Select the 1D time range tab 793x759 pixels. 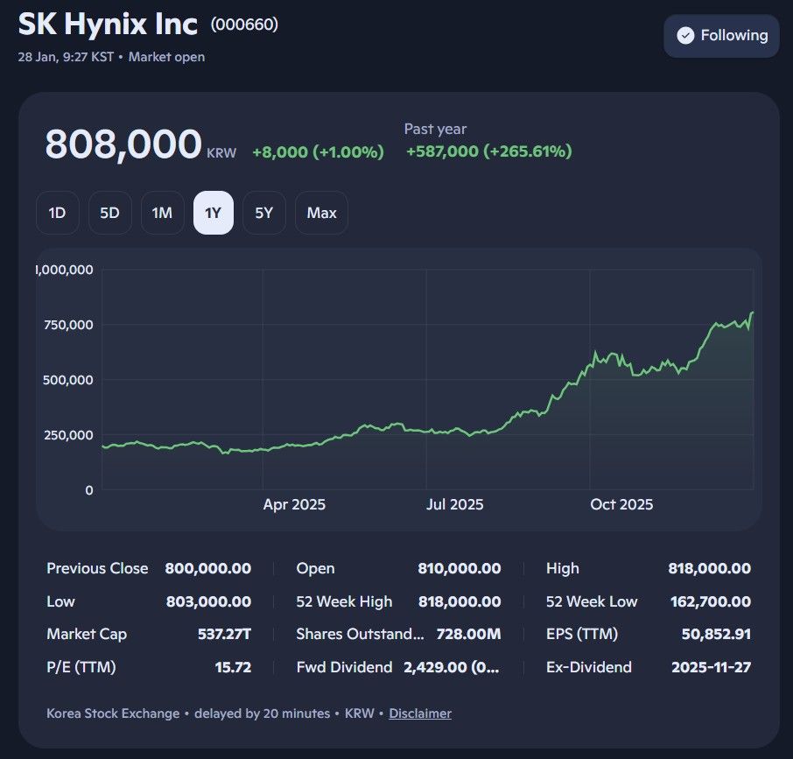pos(57,213)
